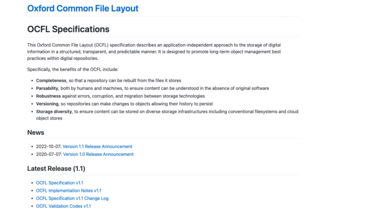This screenshot has width=380, height=214.
Task: Click the 2022-10-07 news date
Action: pyautogui.click(x=49, y=146)
